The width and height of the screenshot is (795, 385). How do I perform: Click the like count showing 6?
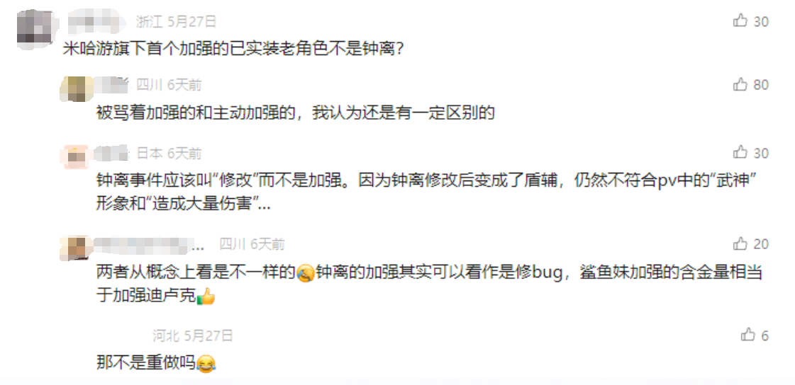765,335
